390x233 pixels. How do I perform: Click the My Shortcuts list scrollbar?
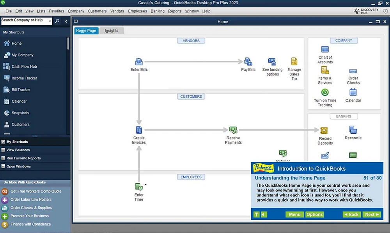[x=68, y=44]
